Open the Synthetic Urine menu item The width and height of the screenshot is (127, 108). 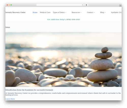(116, 13)
